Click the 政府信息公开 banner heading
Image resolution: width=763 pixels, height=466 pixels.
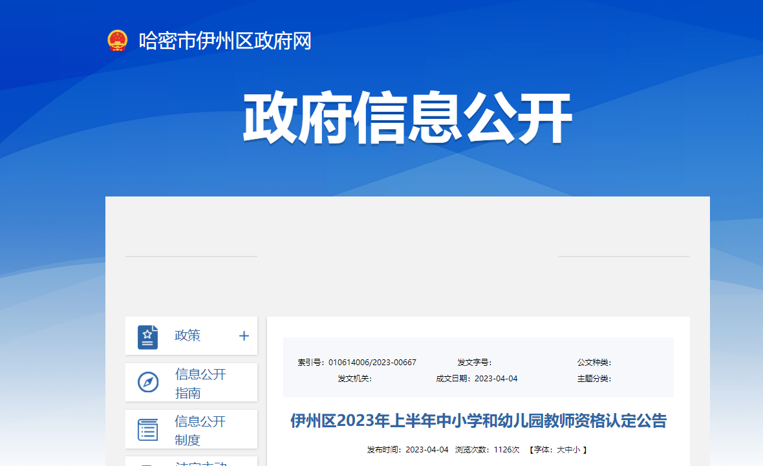coord(407,119)
